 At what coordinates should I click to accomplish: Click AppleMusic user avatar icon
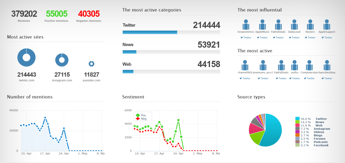coord(262,24)
